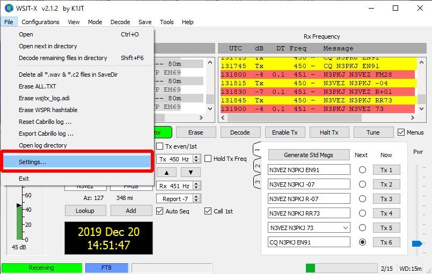This screenshot has width=432, height=274.
Task: Select Next radio for N3VEZ N3PKJ R-07
Action: click(x=363, y=199)
